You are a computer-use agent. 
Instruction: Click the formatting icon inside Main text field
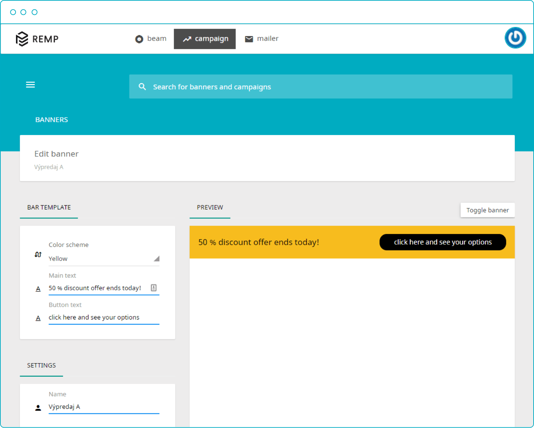click(154, 287)
